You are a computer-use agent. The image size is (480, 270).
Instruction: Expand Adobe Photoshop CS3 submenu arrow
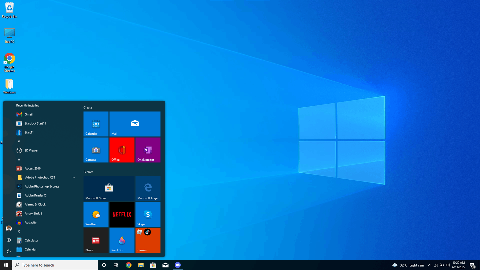coord(74,177)
